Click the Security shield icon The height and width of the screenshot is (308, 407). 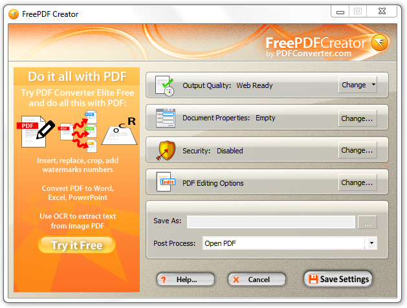click(x=166, y=151)
